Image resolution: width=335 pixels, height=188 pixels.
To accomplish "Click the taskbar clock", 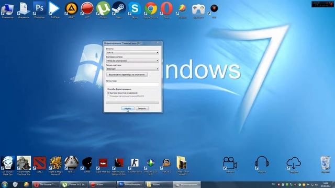I will (326, 184).
